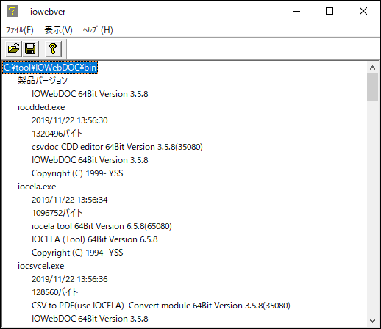381x329 pixels.
Task: Click the vertical scrollbar thumb
Action: pos(372,87)
